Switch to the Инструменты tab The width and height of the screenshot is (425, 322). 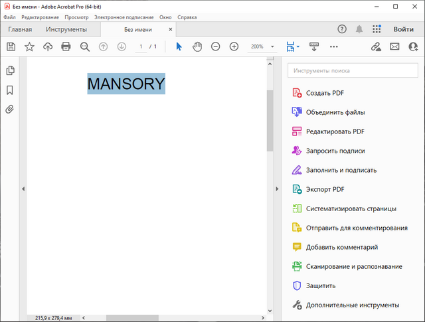click(66, 29)
